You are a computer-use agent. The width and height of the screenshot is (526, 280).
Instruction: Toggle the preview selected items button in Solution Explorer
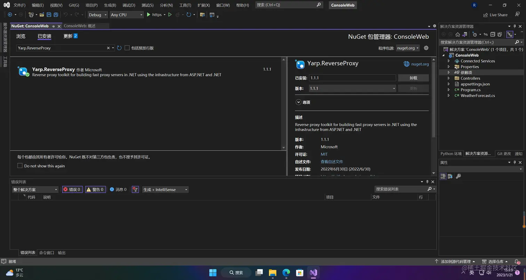tap(510, 34)
